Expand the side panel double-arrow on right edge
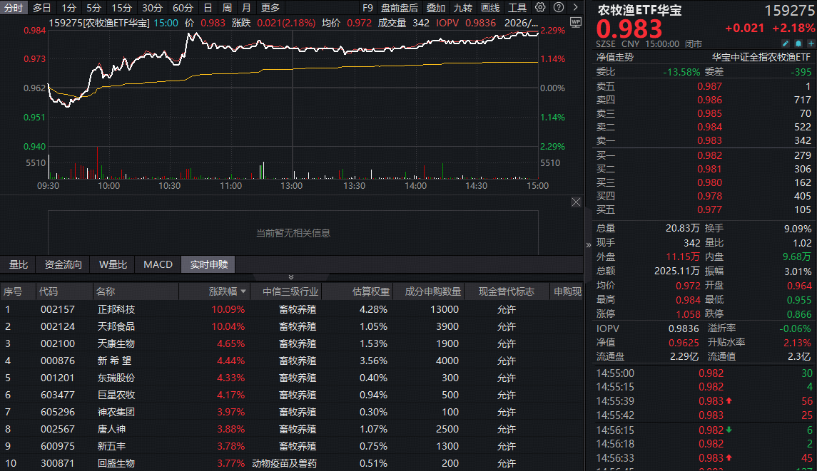Image resolution: width=817 pixels, height=471 pixels. [x=576, y=8]
